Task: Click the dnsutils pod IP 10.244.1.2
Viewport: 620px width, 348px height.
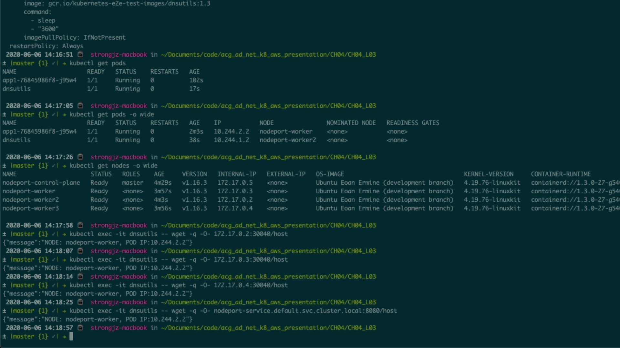Action: point(231,140)
